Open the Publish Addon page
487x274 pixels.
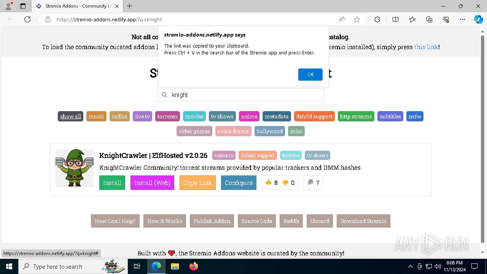(x=212, y=221)
